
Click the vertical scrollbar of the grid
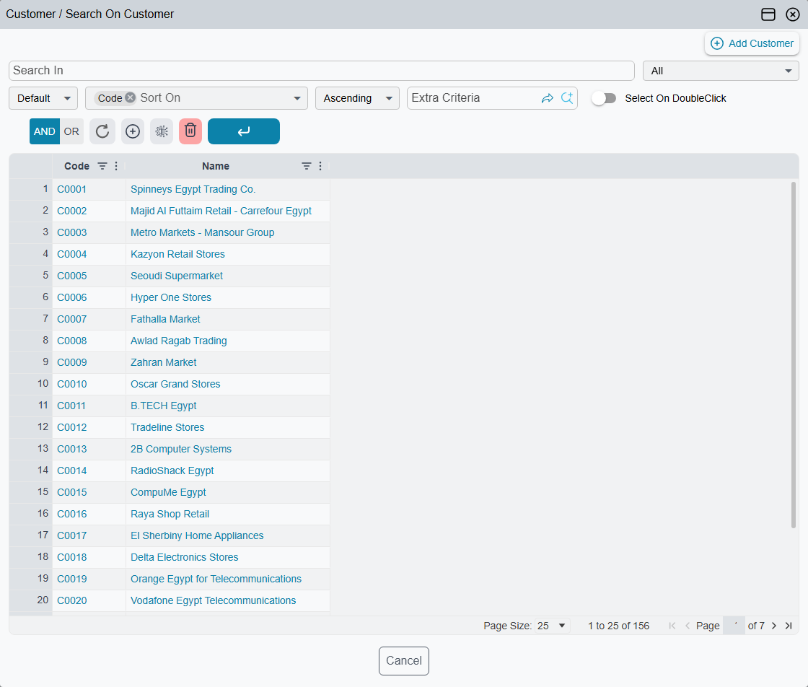pos(794,354)
